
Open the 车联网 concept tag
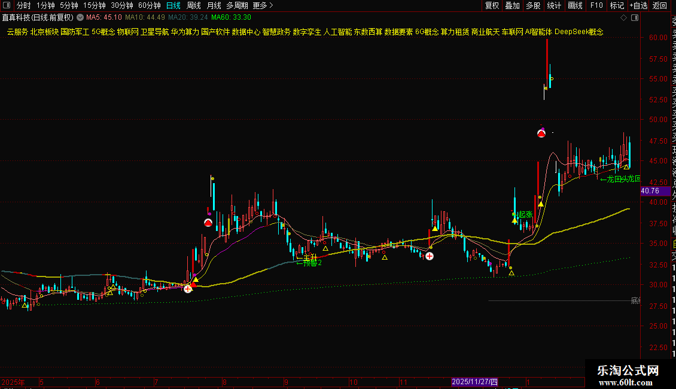pos(512,32)
